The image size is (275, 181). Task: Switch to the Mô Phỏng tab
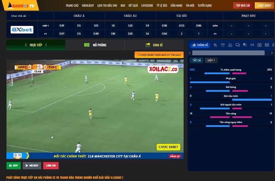point(95,45)
